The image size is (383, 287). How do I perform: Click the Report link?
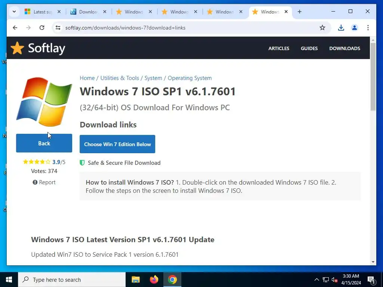[44, 182]
